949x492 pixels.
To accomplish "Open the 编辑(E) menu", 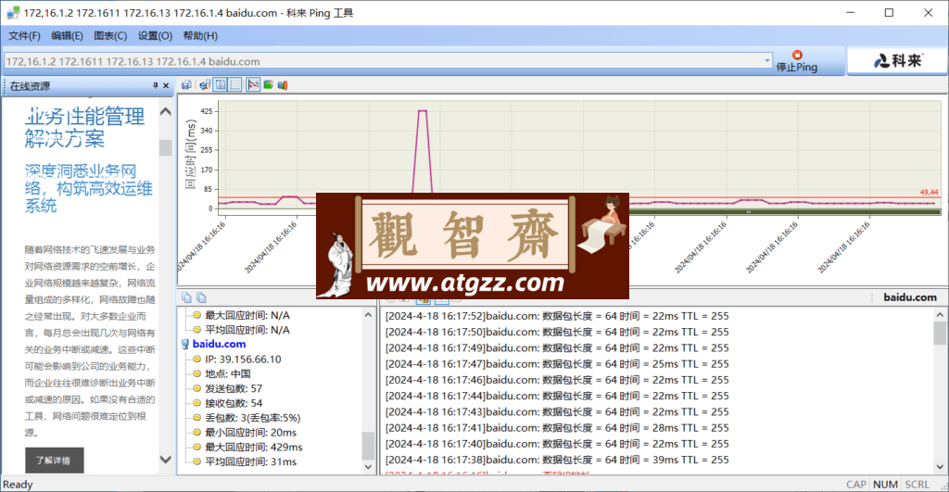I will pos(67,36).
